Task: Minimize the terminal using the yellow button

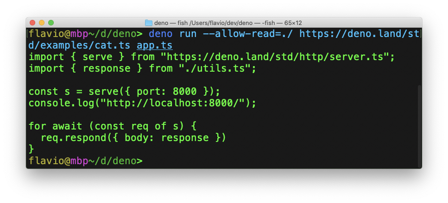Action: (42, 23)
